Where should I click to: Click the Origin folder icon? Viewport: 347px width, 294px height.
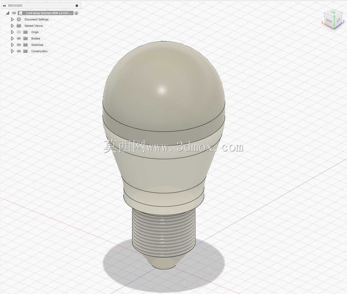click(x=25, y=32)
